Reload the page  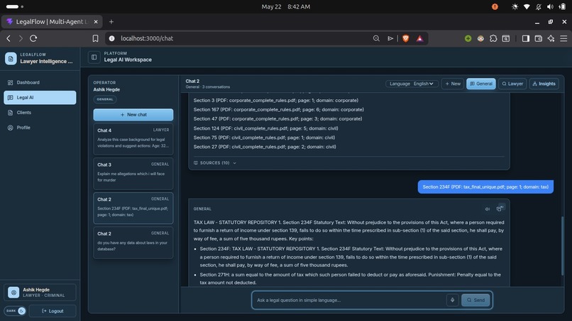[33, 38]
